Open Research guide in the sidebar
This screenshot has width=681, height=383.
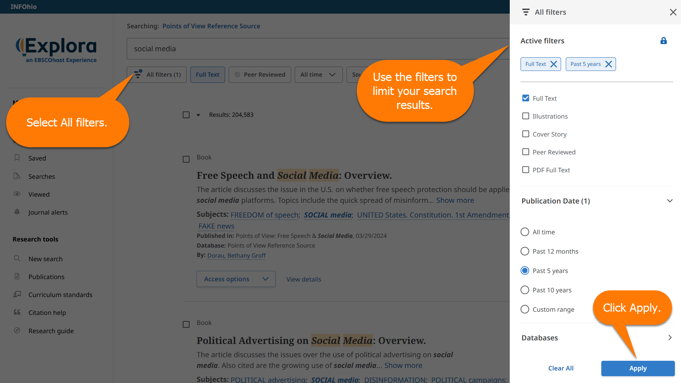[x=51, y=331]
